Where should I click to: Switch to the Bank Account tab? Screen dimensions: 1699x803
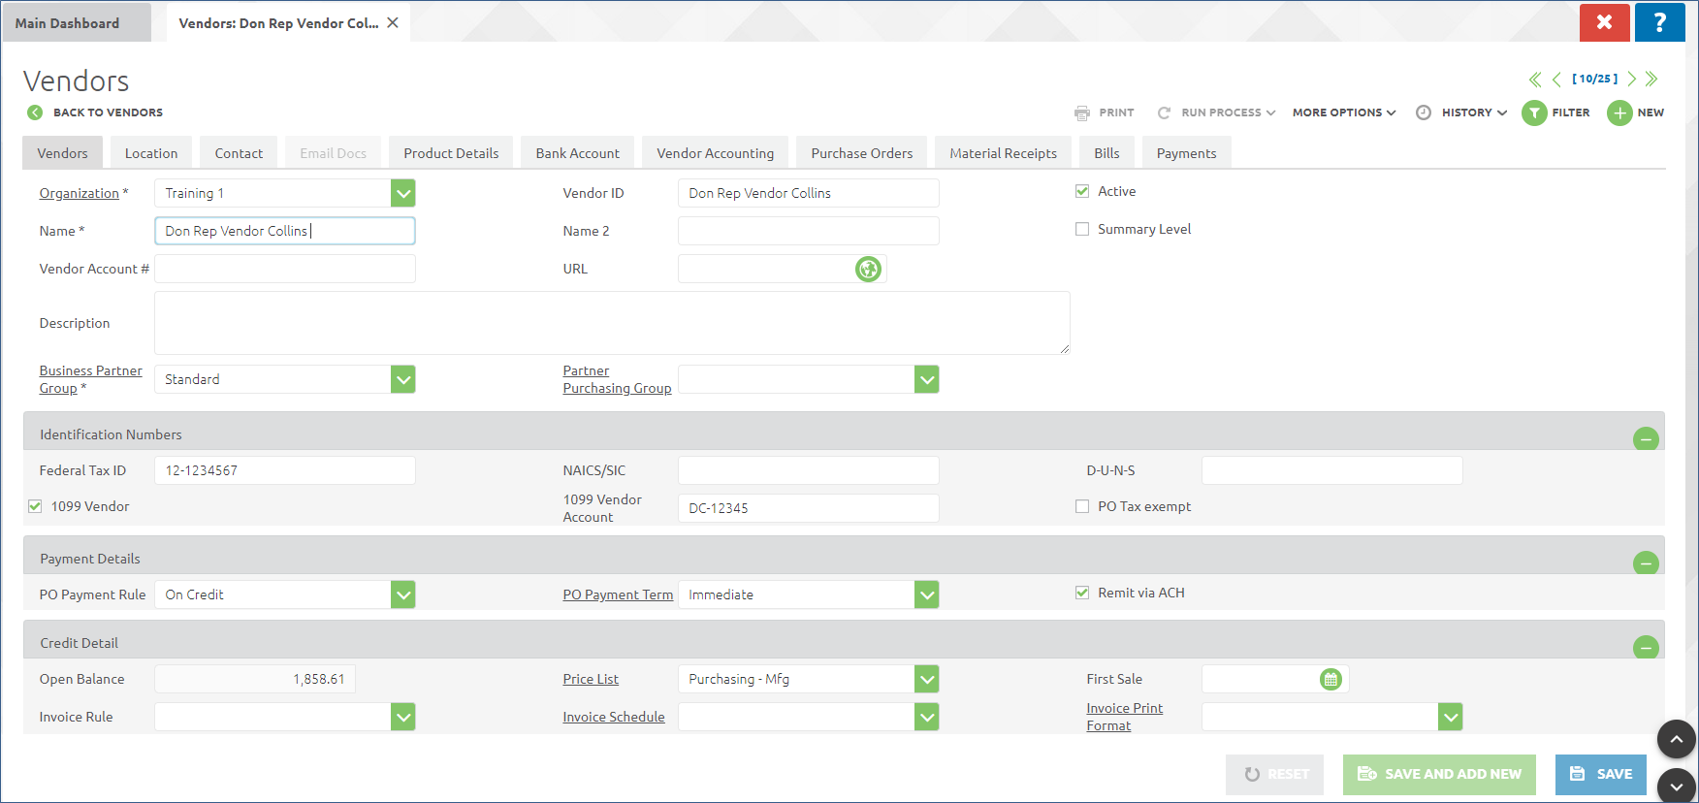(x=577, y=153)
